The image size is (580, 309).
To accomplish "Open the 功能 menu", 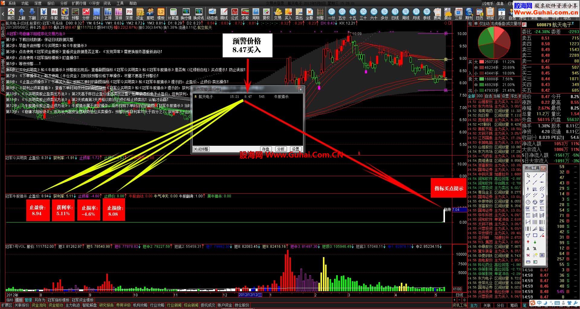I will (x=25, y=3).
